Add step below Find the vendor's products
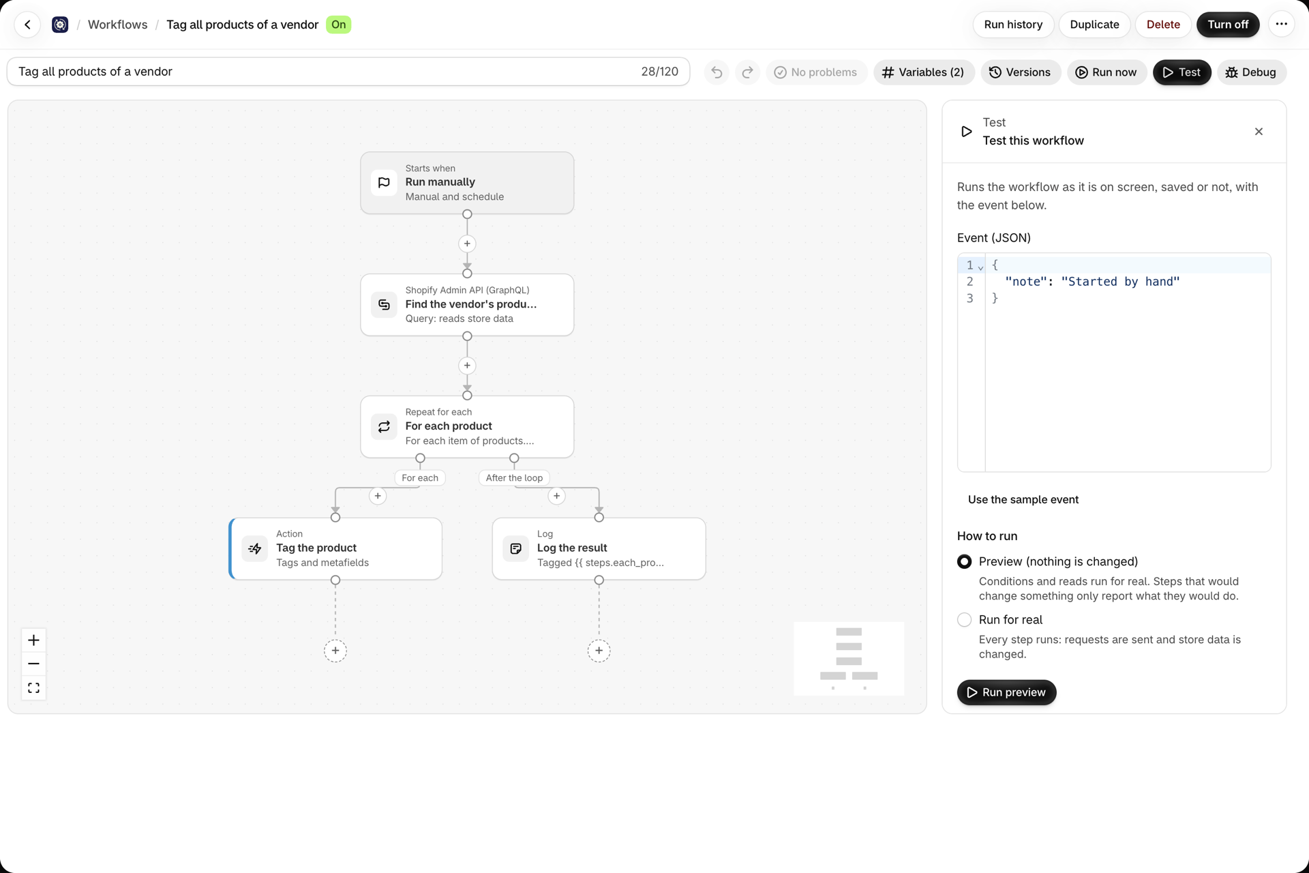 pyautogui.click(x=467, y=366)
